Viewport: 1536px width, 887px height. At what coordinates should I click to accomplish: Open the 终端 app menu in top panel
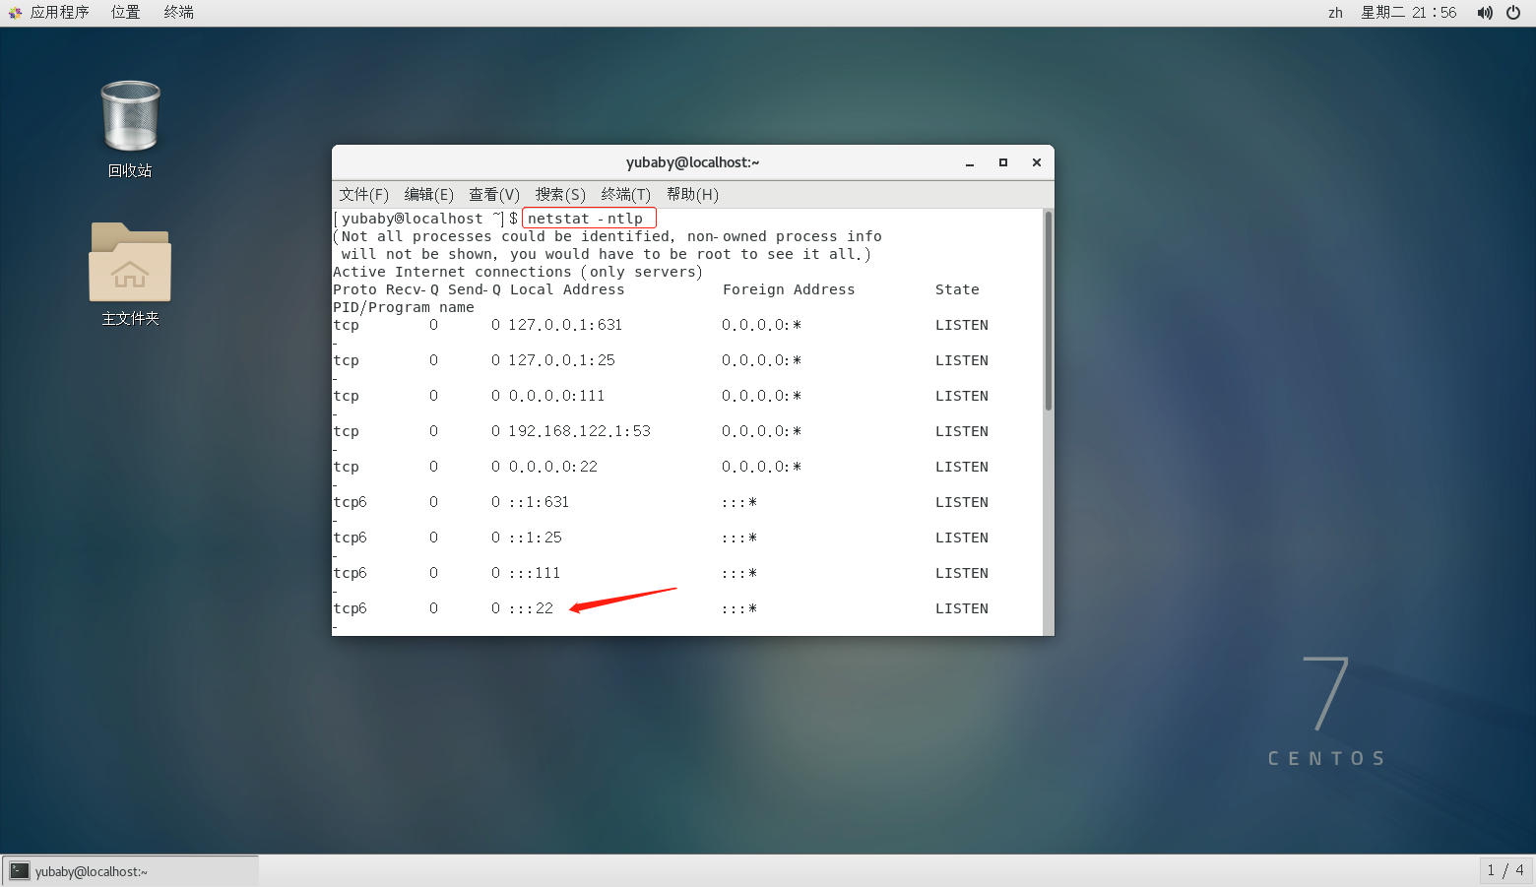178,13
